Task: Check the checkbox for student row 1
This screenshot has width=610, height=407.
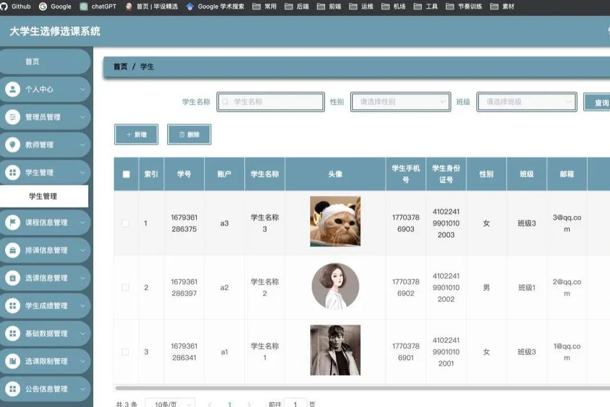Action: click(125, 223)
